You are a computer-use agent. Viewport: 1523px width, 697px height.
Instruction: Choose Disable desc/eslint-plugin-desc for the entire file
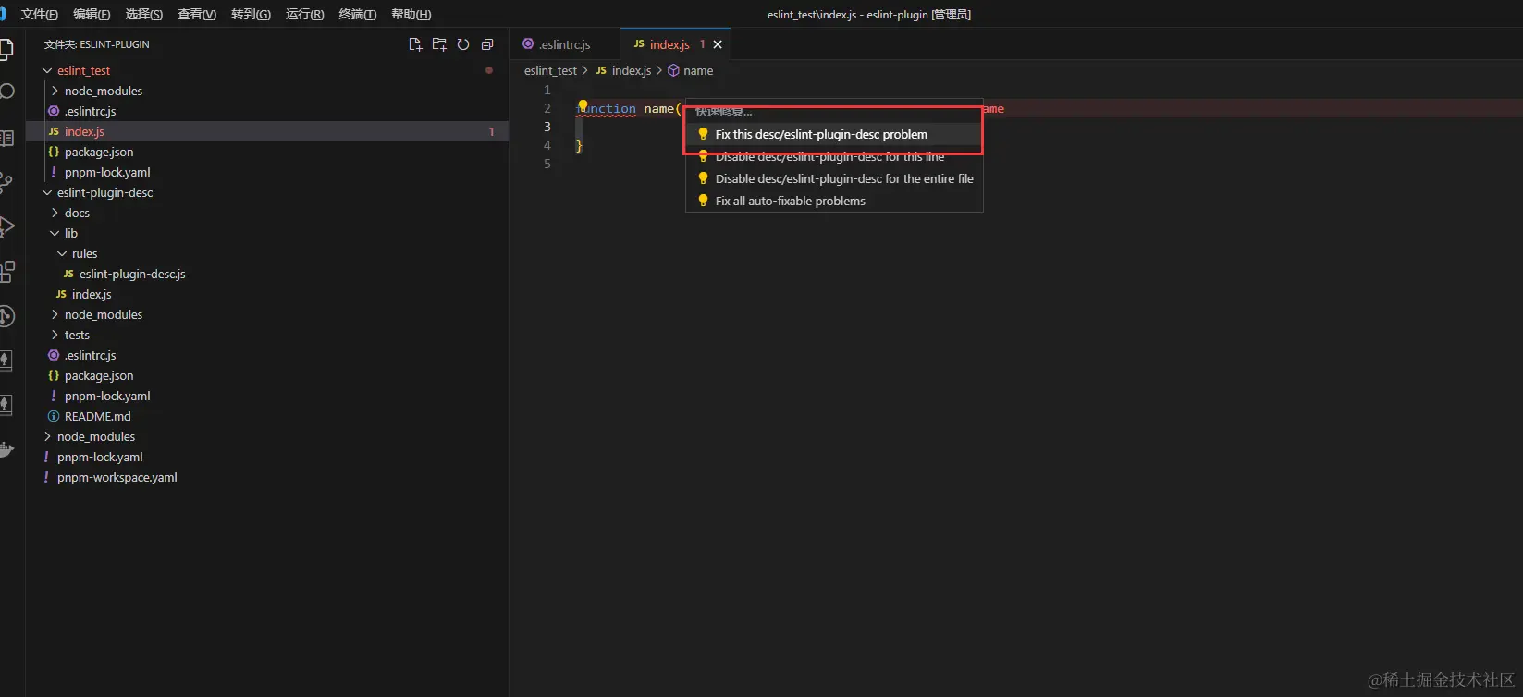point(834,178)
